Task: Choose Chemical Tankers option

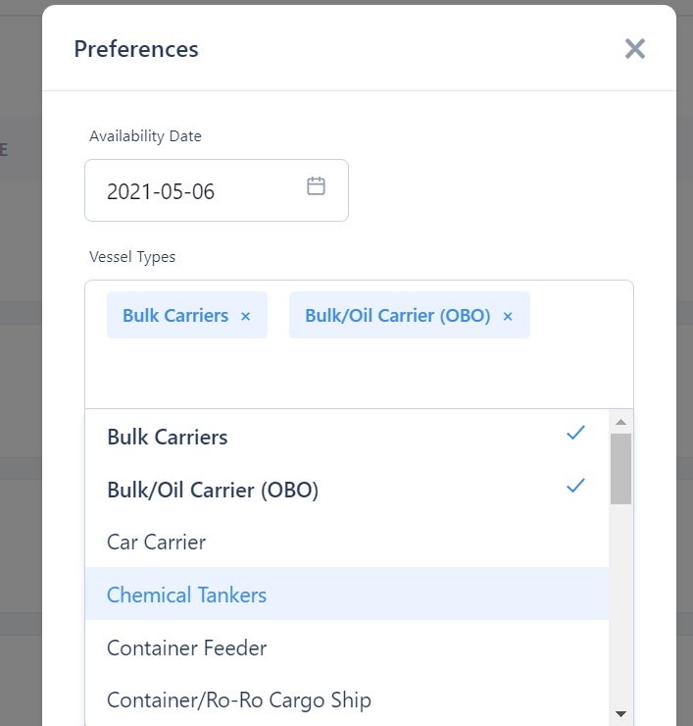Action: pos(186,595)
